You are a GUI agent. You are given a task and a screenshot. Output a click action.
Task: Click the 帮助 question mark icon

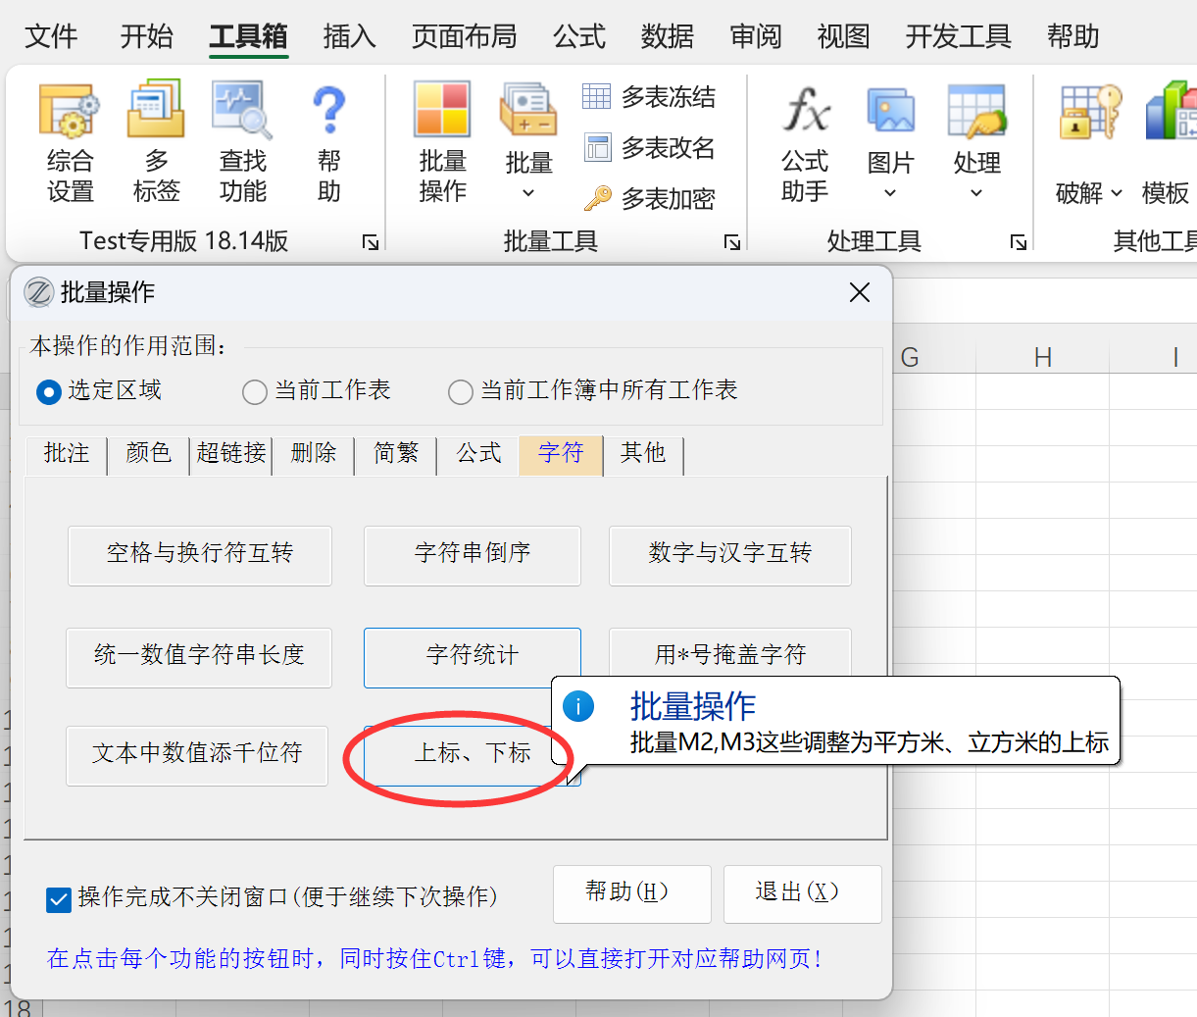click(x=329, y=111)
